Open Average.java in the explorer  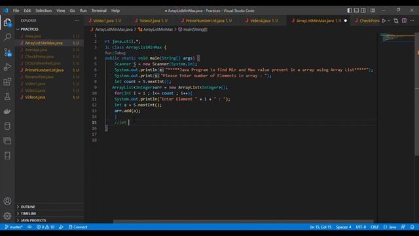pyautogui.click(x=36, y=50)
